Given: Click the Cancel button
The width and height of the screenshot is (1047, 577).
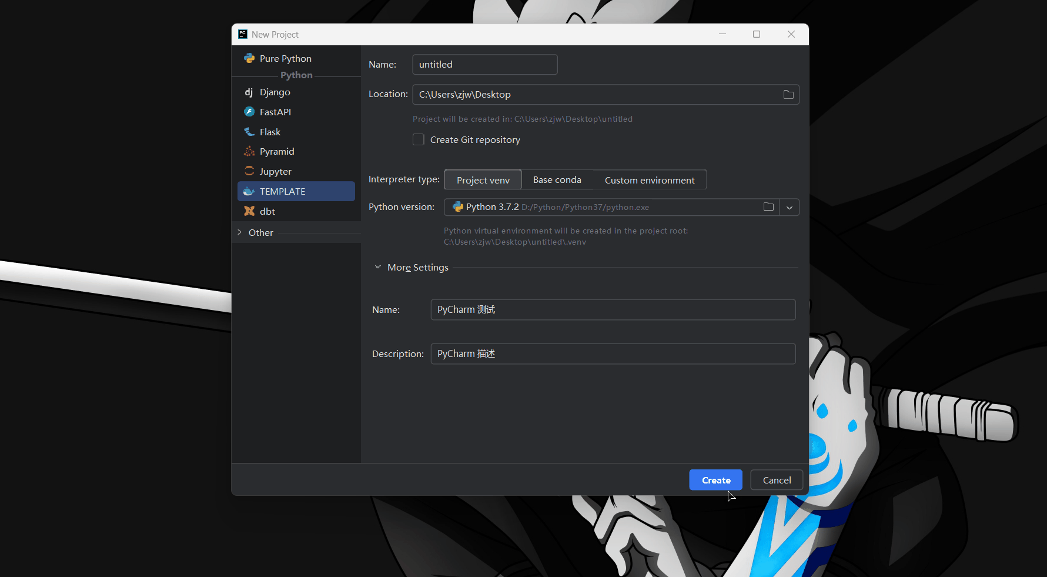Looking at the screenshot, I should (777, 480).
